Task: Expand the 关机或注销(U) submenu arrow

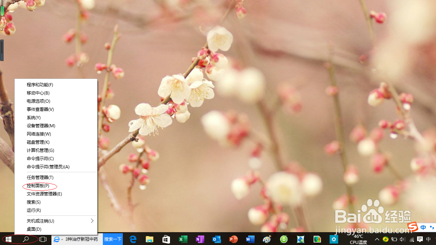Action: point(92,221)
